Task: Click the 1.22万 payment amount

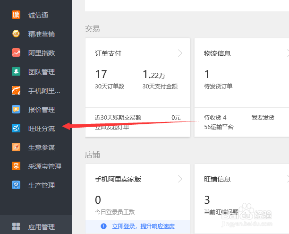Action: coord(154,74)
